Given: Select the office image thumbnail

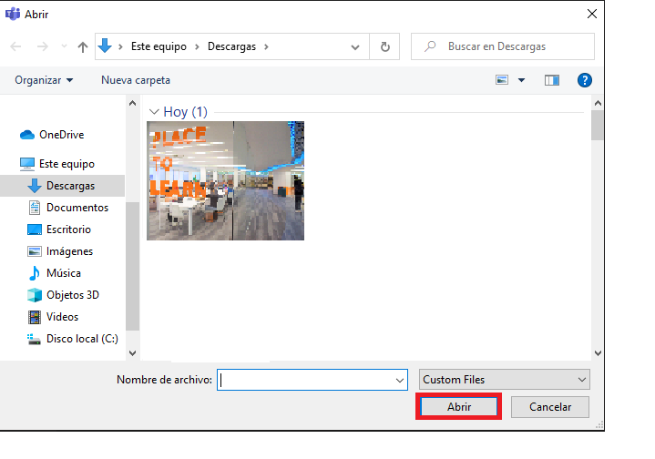Looking at the screenshot, I should (x=225, y=180).
